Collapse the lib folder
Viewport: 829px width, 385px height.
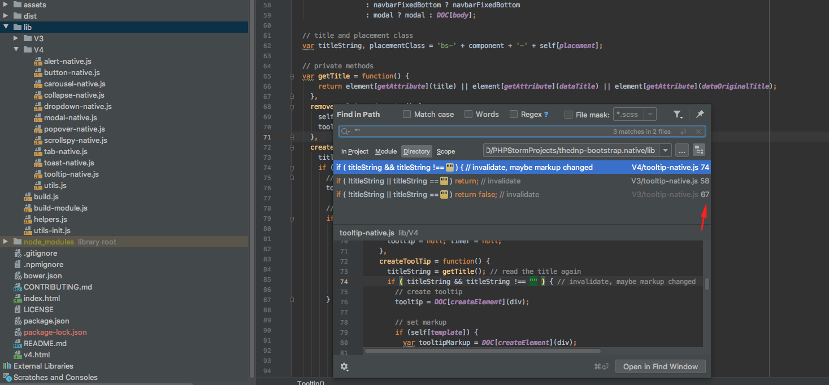tap(6, 27)
